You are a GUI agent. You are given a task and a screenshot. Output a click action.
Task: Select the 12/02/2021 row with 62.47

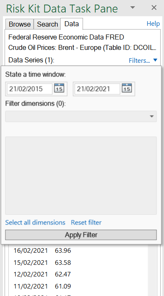click(78, 274)
